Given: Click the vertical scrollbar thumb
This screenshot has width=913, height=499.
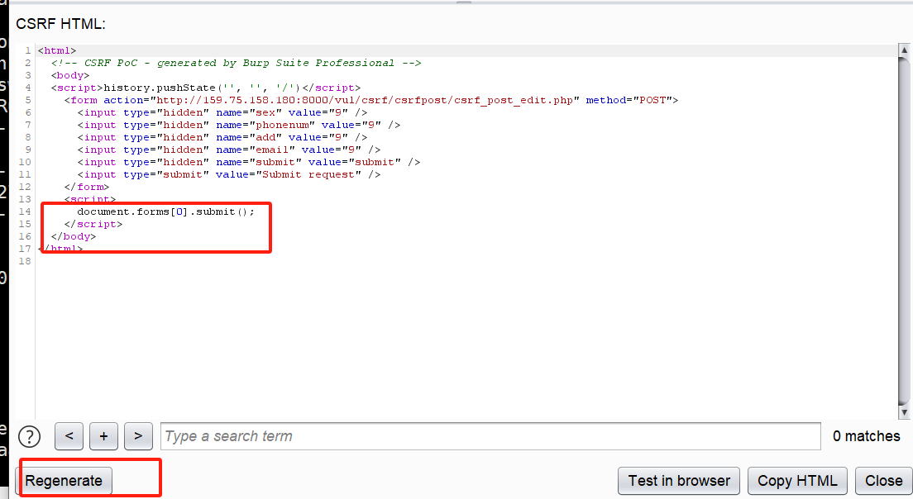Looking at the screenshot, I should (904, 231).
